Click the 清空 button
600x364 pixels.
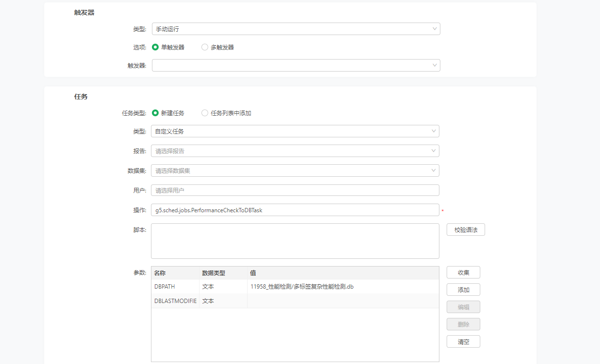coord(463,341)
